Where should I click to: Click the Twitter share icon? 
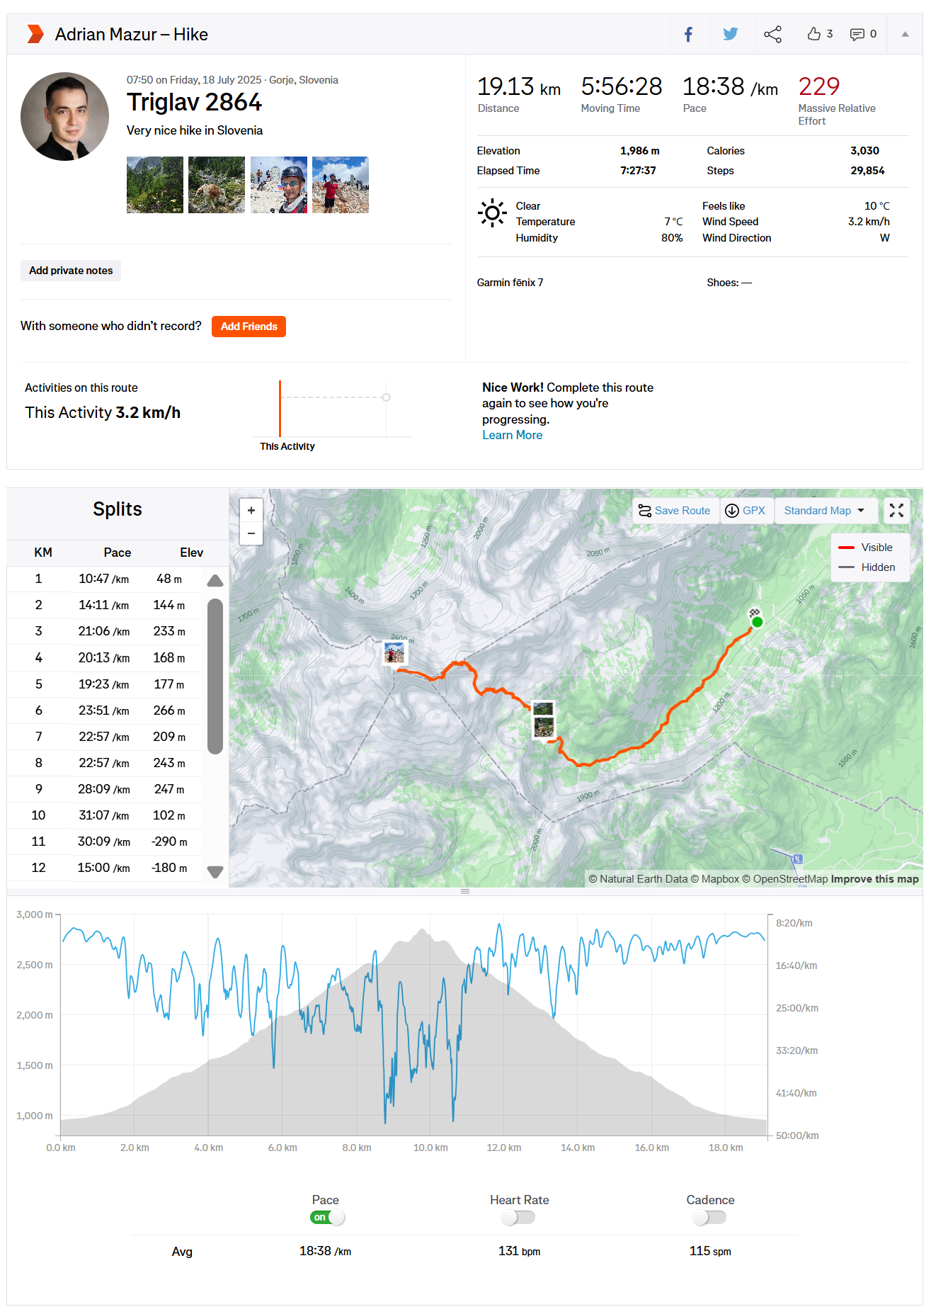click(x=730, y=34)
